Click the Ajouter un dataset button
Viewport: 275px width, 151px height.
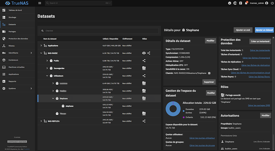264,30
